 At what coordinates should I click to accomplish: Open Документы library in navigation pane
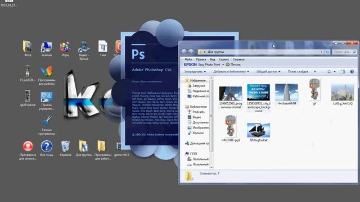(x=198, y=122)
